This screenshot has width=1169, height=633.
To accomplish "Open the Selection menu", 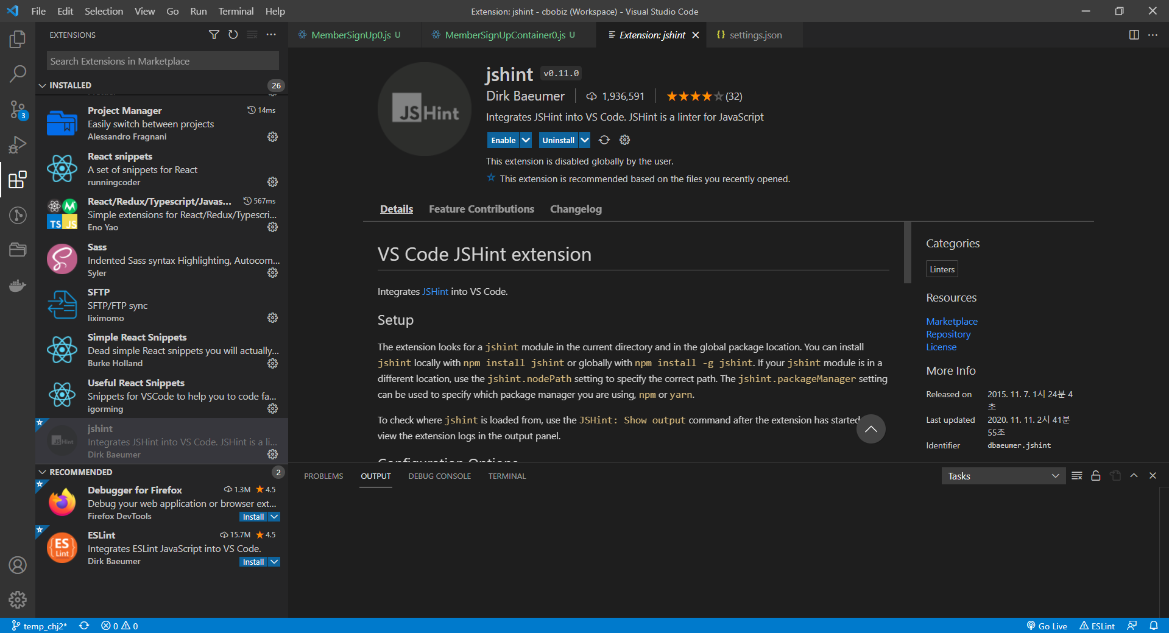I will pyautogui.click(x=104, y=11).
